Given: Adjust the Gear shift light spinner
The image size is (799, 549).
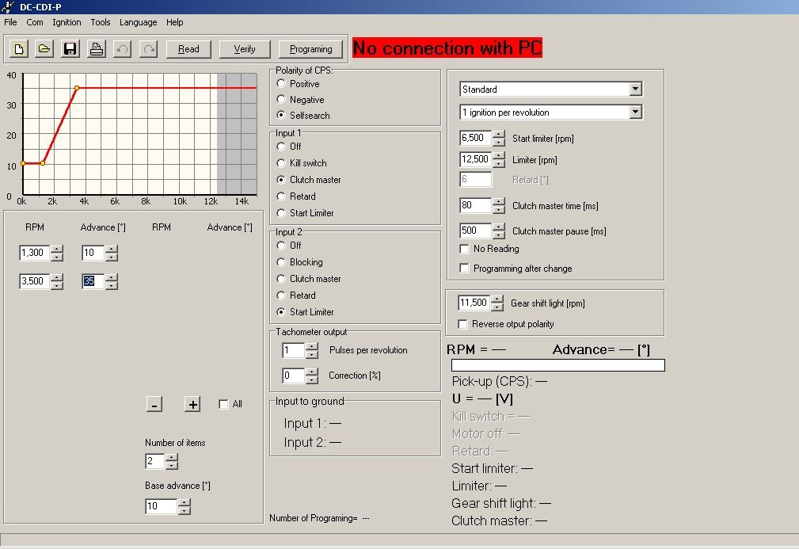Looking at the screenshot, I should (x=497, y=303).
